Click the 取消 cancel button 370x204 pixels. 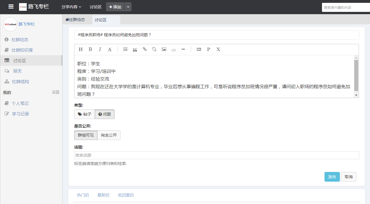(348, 177)
